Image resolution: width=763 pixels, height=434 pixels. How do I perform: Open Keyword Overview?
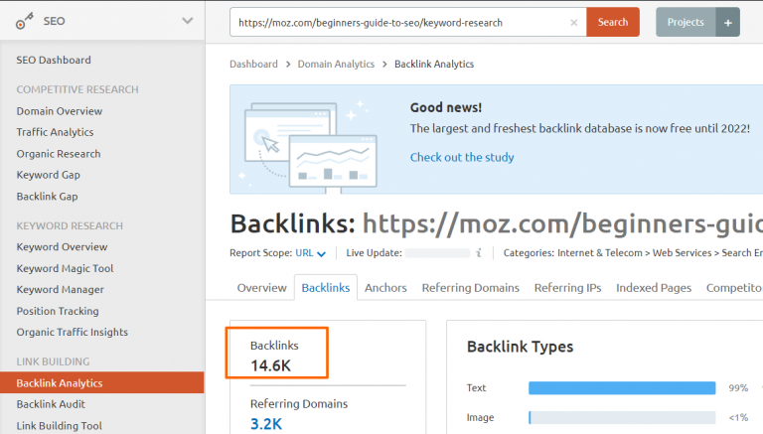pos(62,246)
